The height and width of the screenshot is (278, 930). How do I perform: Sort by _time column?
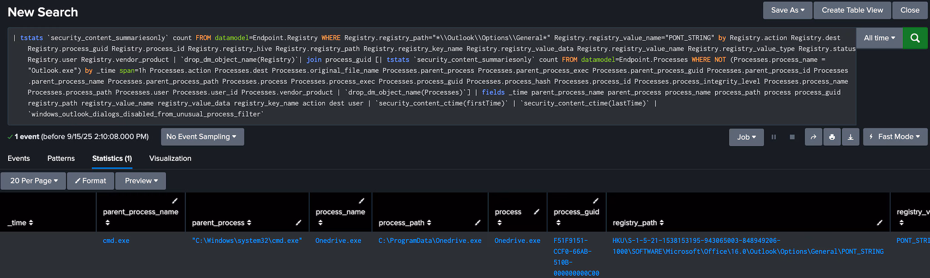point(20,223)
